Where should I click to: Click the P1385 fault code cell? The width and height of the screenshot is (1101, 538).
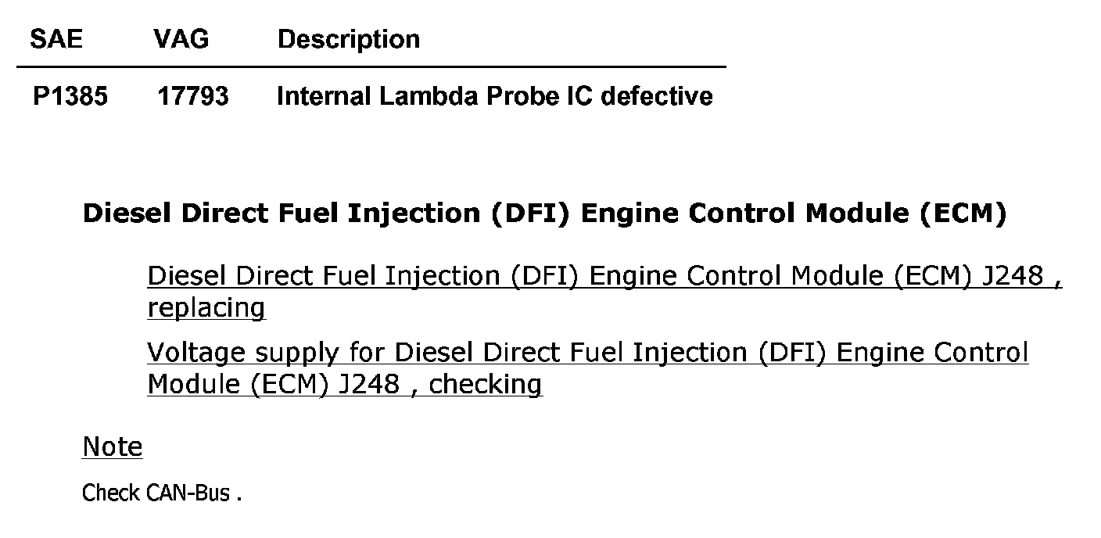tap(70, 96)
